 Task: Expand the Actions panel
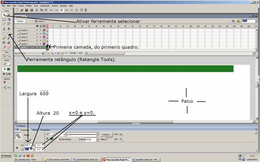21,126
